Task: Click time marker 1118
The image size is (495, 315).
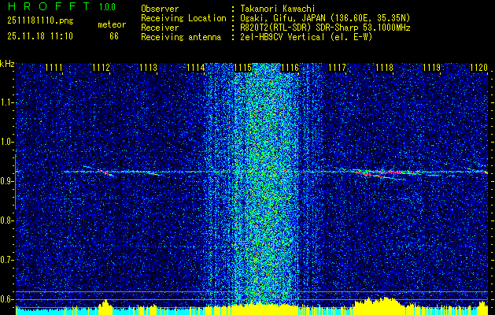Action: point(385,68)
